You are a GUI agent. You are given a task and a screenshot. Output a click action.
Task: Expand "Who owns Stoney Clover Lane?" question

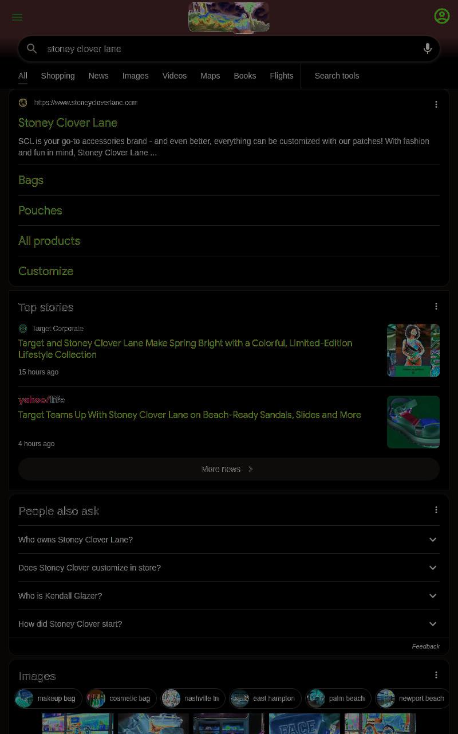click(x=229, y=540)
